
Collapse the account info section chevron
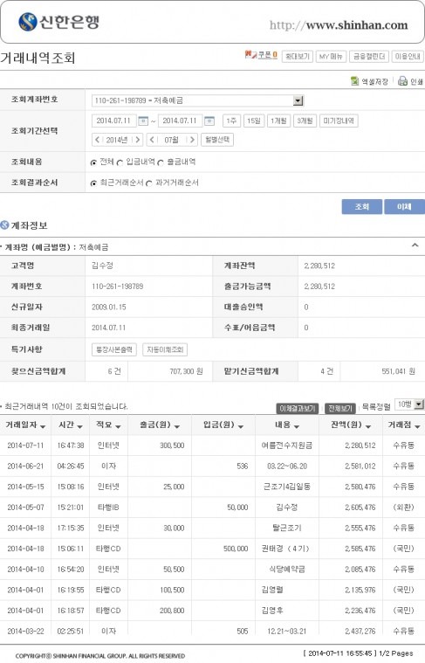[x=415, y=245]
